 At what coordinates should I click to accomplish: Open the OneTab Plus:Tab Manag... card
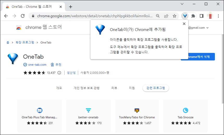[40, 116]
